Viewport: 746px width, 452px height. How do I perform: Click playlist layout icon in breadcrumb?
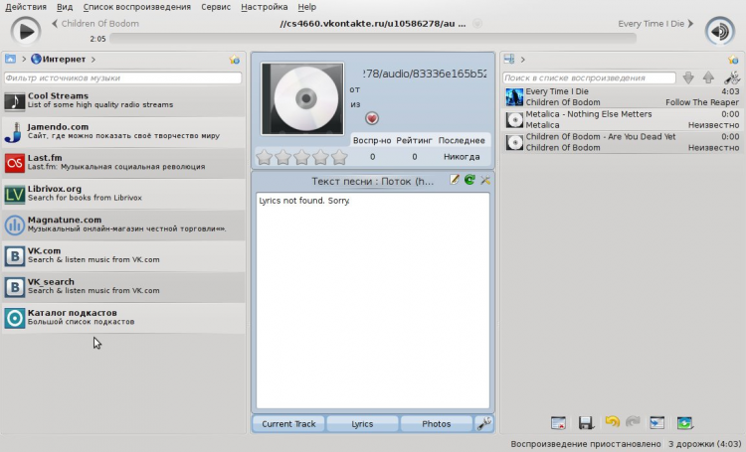509,59
